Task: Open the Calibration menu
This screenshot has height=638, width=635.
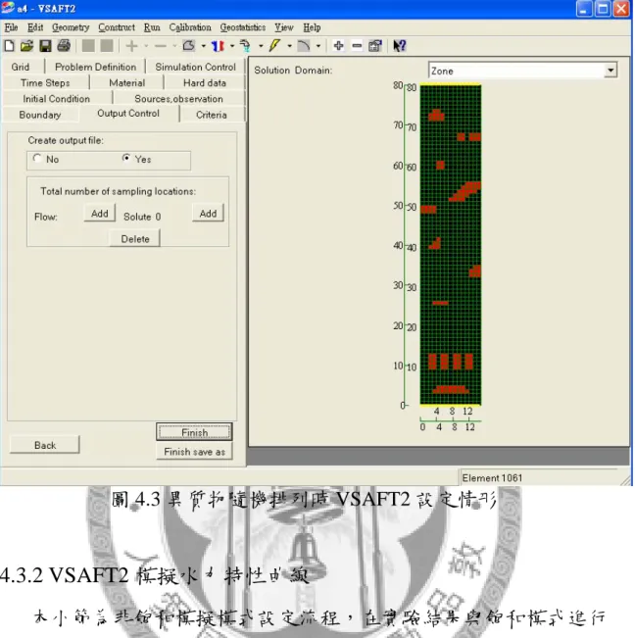Action: [x=190, y=27]
